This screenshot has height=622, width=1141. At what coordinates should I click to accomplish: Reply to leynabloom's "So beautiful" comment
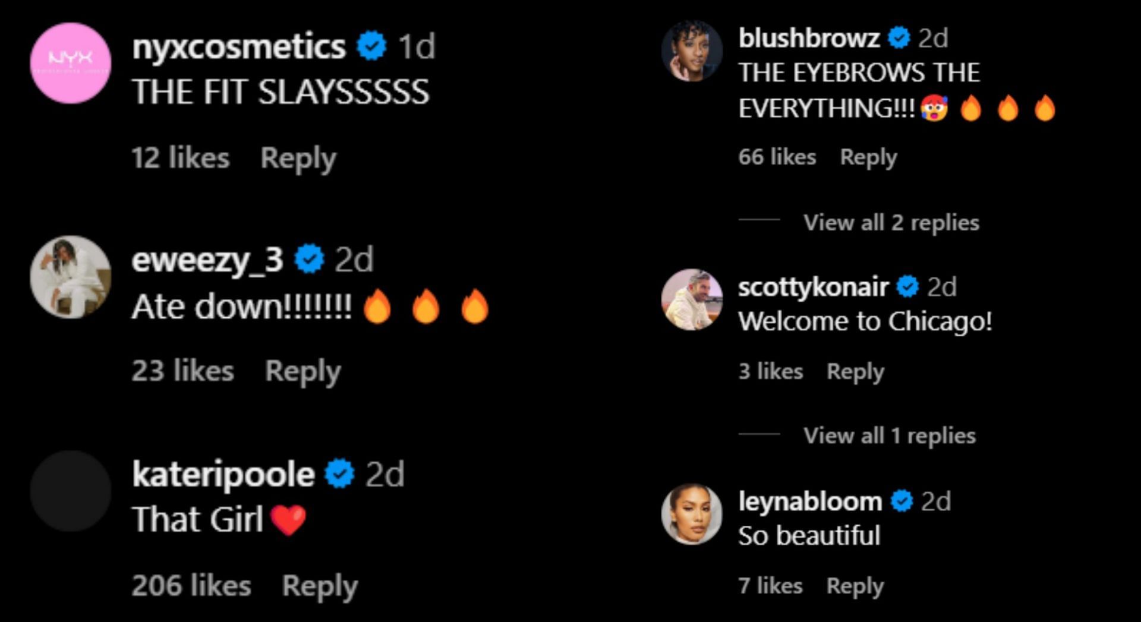[855, 586]
